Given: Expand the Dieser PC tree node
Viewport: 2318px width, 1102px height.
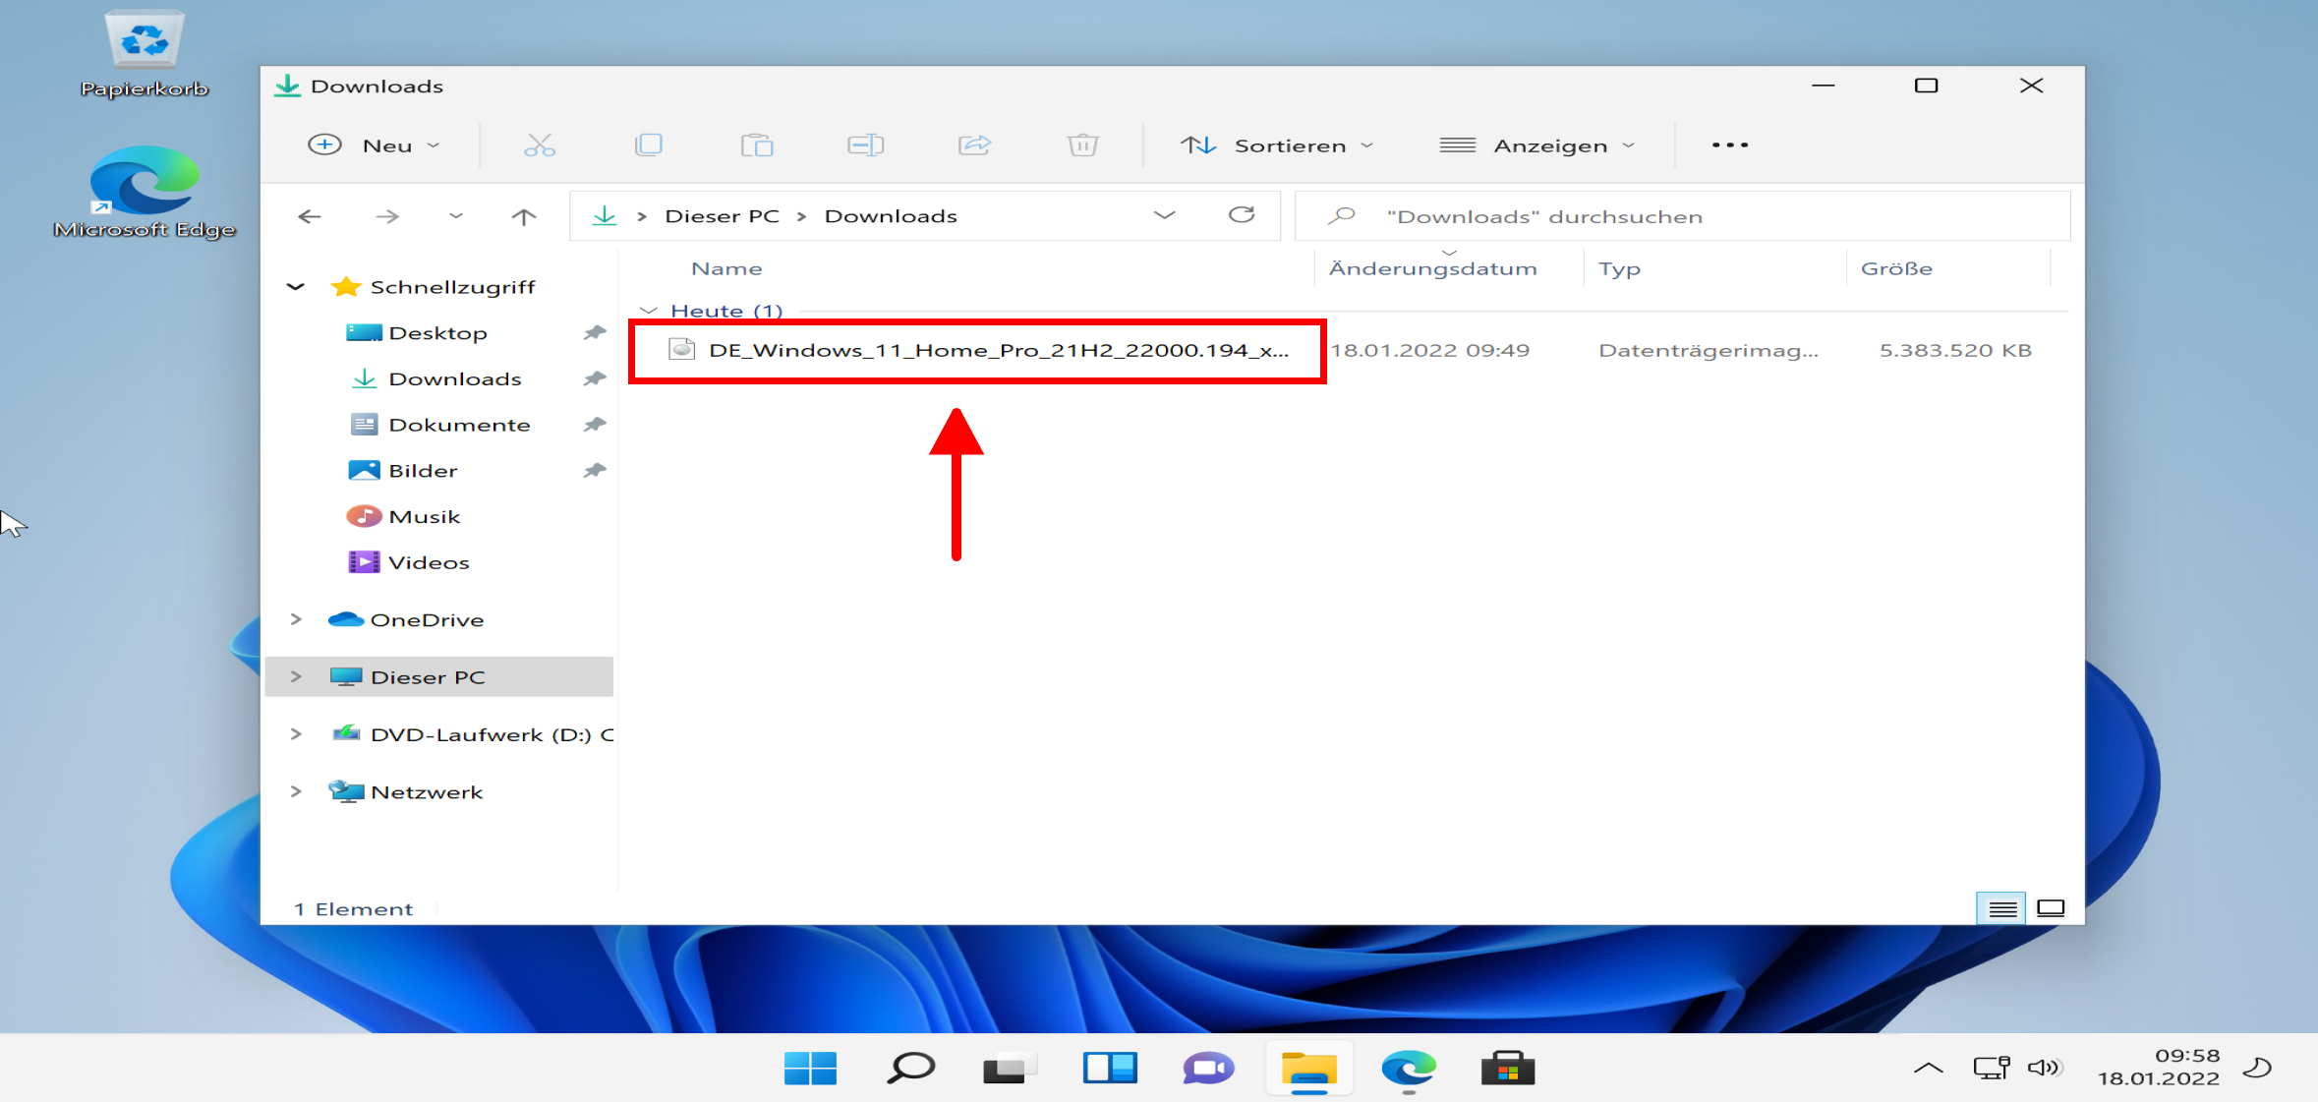Looking at the screenshot, I should [296, 676].
